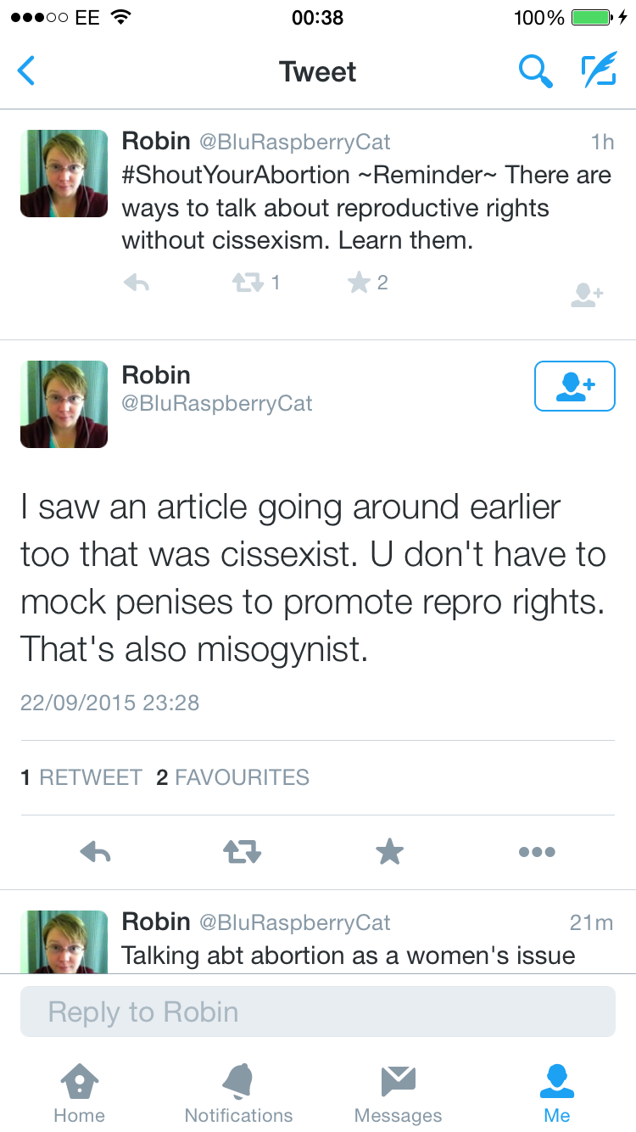Viewport: 636px width, 1132px height.
Task: Open the Messages tab
Action: coord(398,1093)
